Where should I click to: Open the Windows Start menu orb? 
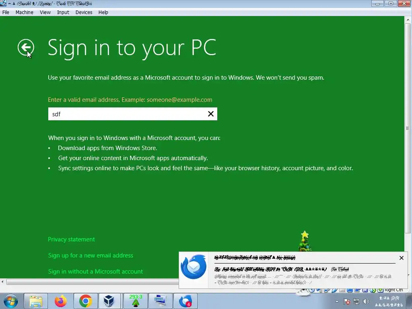(x=11, y=301)
